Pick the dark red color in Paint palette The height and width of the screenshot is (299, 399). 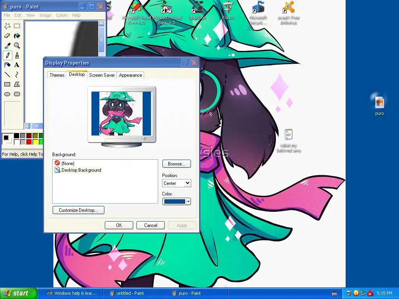(x=29, y=135)
